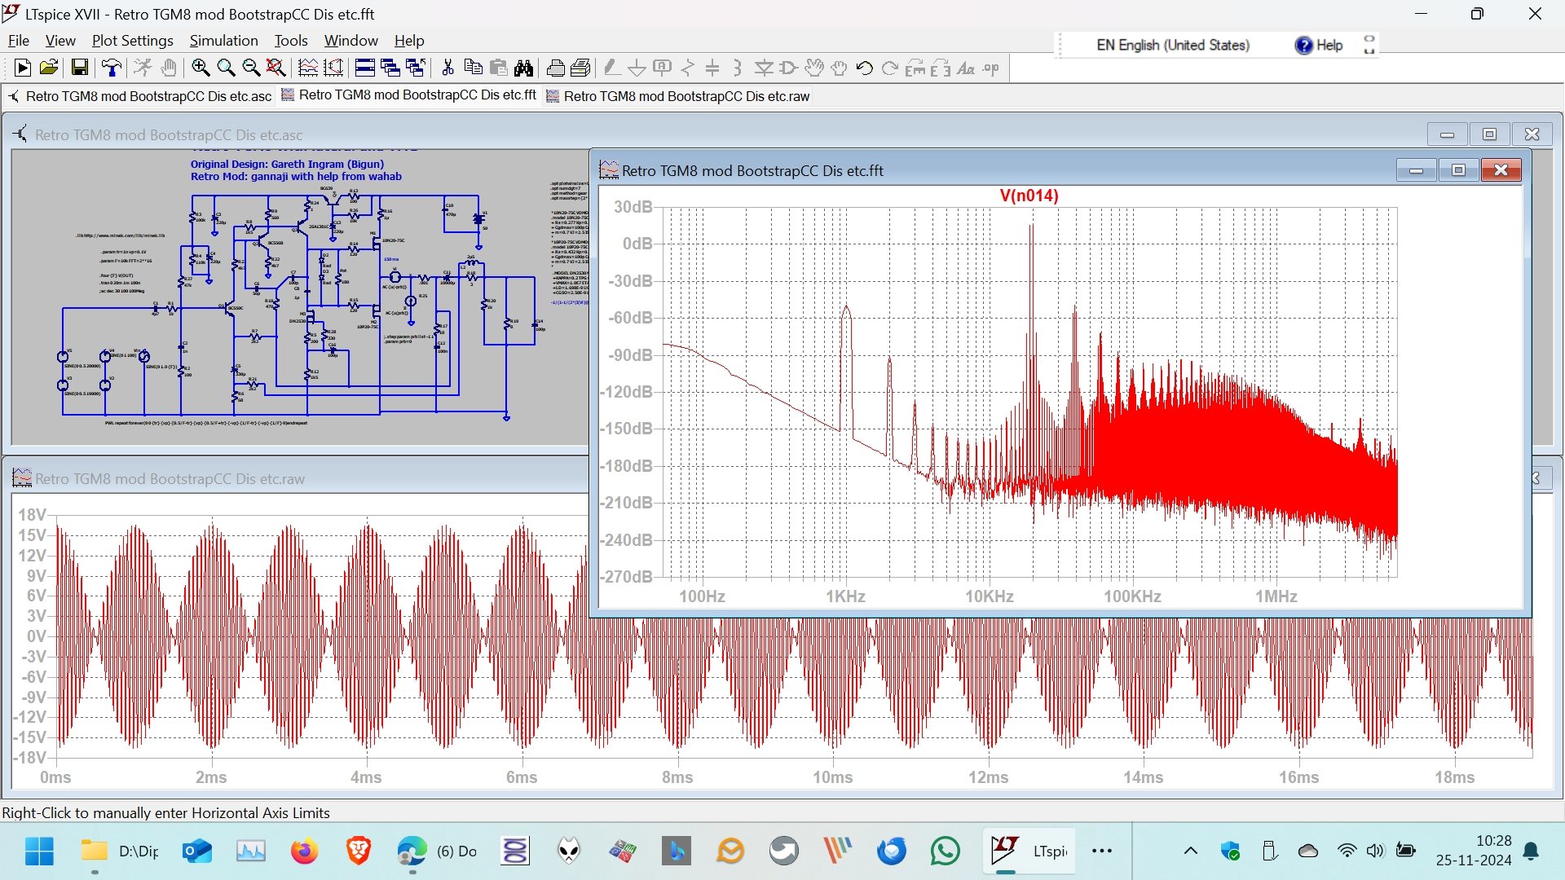Viewport: 1565px width, 880px height.
Task: Click the Cut scissors icon
Action: click(447, 68)
